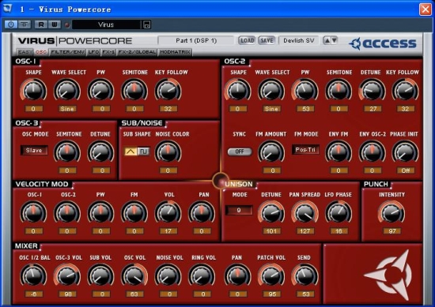Open the Unison MODE 9 selector
This screenshot has height=307, width=435.
point(239,211)
